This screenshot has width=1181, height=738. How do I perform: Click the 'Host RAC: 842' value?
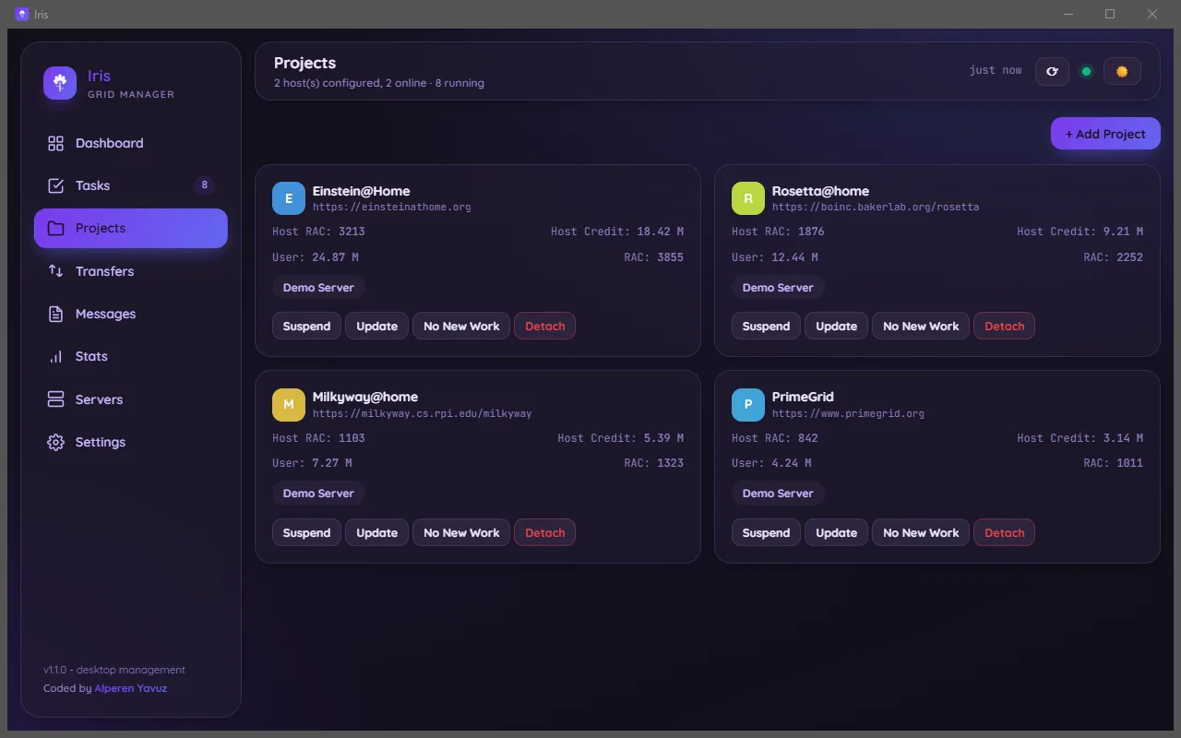pyautogui.click(x=776, y=438)
